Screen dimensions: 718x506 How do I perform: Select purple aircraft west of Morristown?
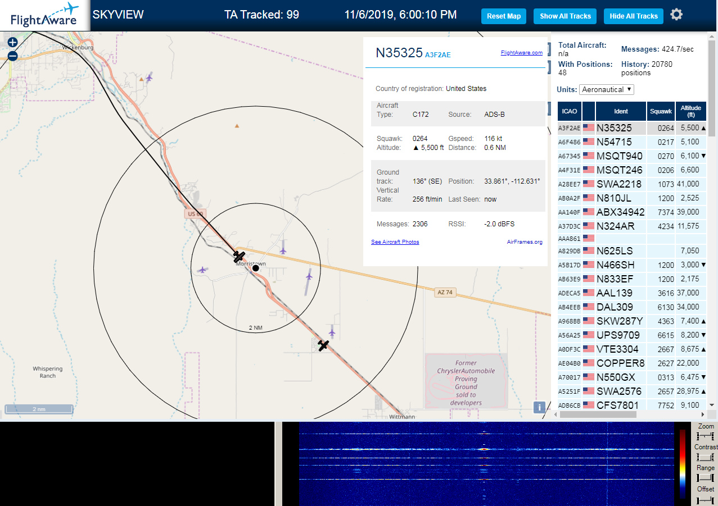pyautogui.click(x=202, y=270)
